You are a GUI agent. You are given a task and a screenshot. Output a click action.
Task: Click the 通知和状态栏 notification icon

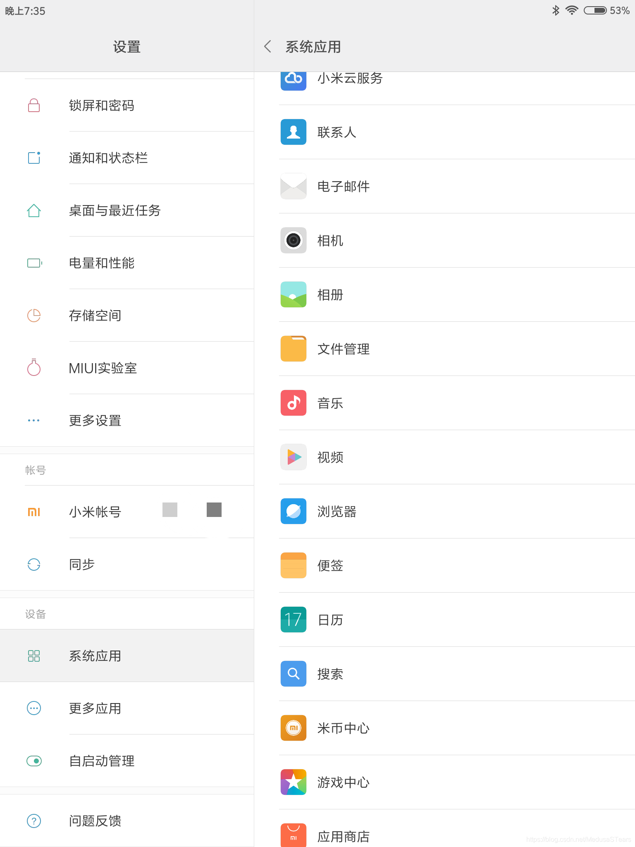point(34,158)
